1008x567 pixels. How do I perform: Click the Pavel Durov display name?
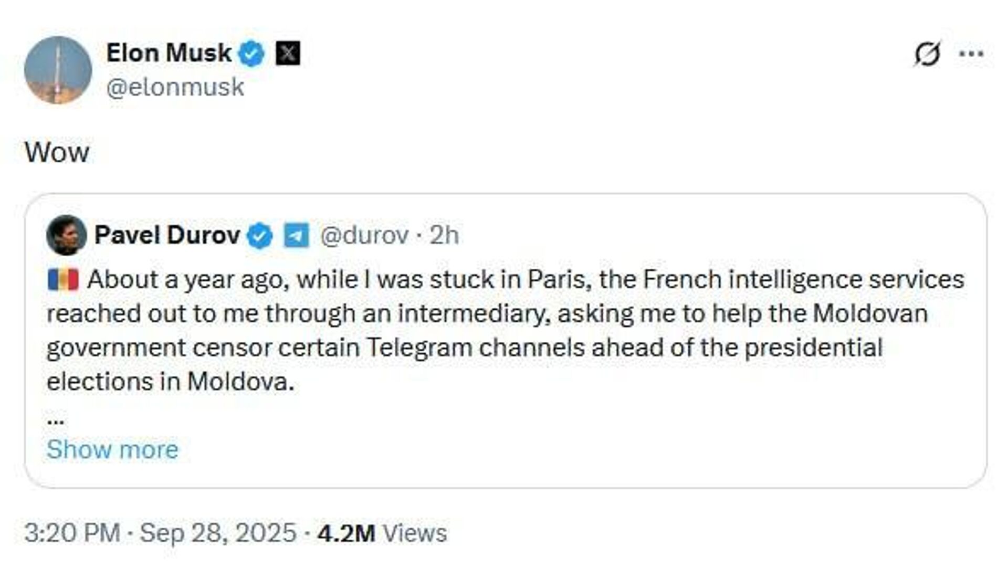coord(167,235)
